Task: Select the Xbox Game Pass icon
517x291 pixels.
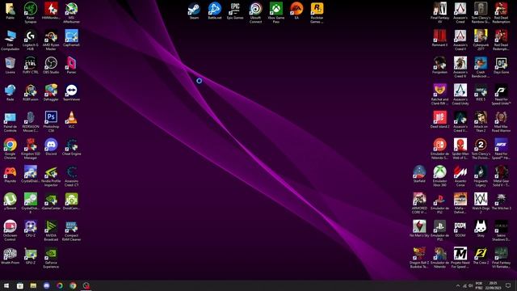Action: (x=276, y=13)
